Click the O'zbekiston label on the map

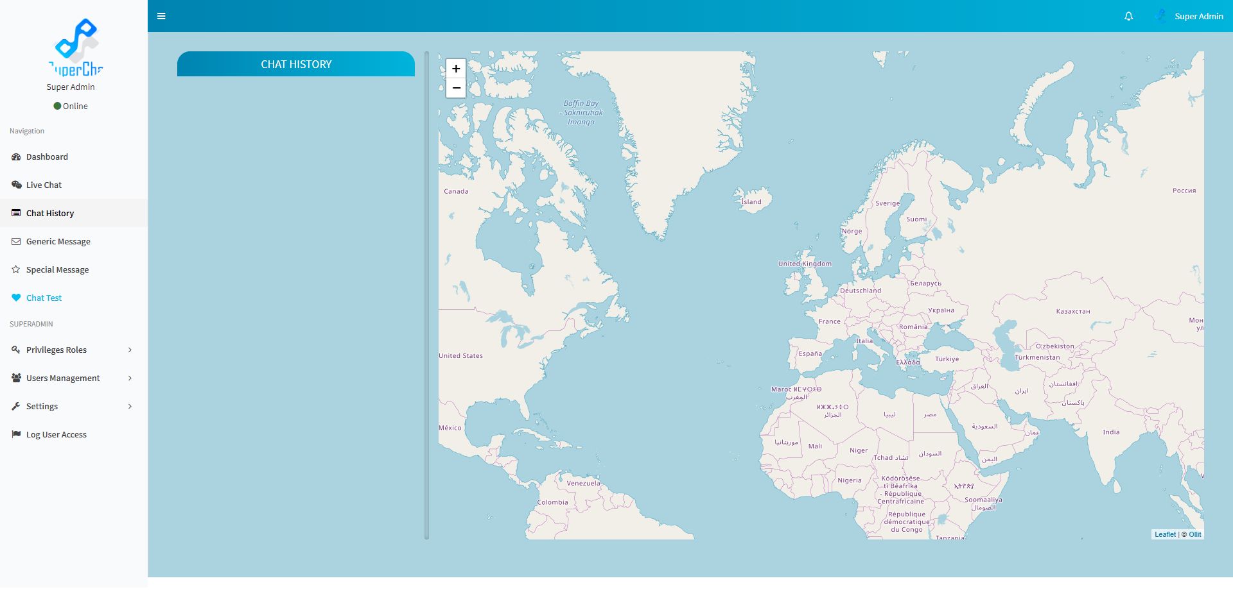tap(1054, 346)
